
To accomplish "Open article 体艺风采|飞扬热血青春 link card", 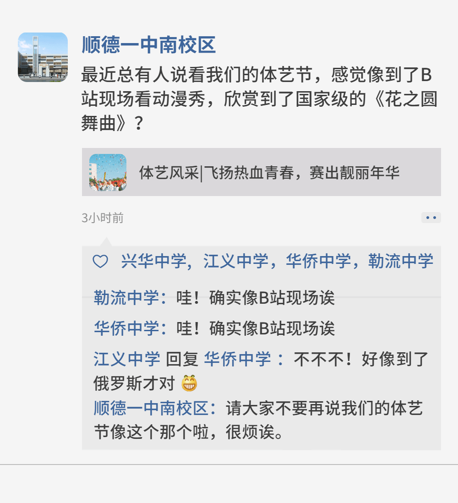I will click(x=262, y=172).
